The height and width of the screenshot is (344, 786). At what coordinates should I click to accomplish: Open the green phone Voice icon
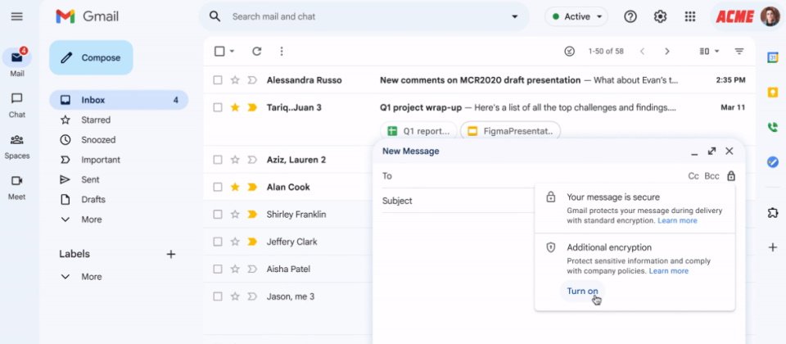pyautogui.click(x=772, y=128)
